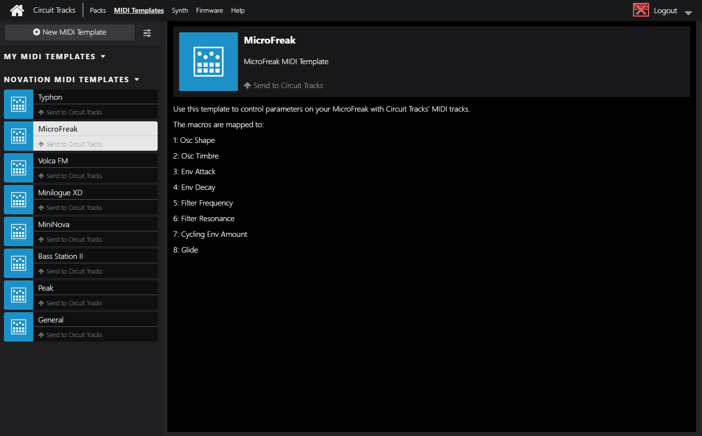Click the Typhon template grid icon

pyautogui.click(x=19, y=104)
